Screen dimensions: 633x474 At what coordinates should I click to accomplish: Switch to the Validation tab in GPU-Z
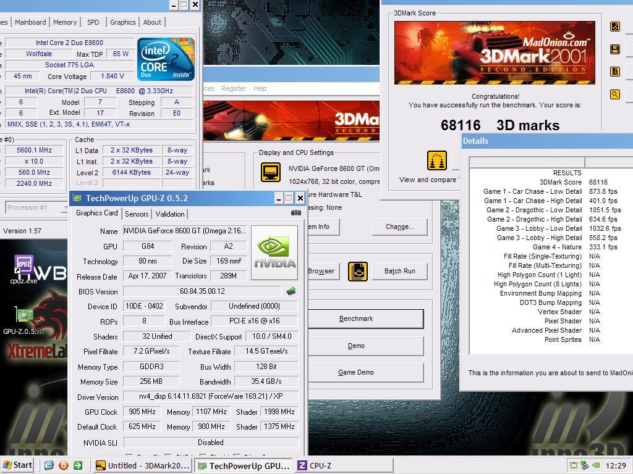170,214
